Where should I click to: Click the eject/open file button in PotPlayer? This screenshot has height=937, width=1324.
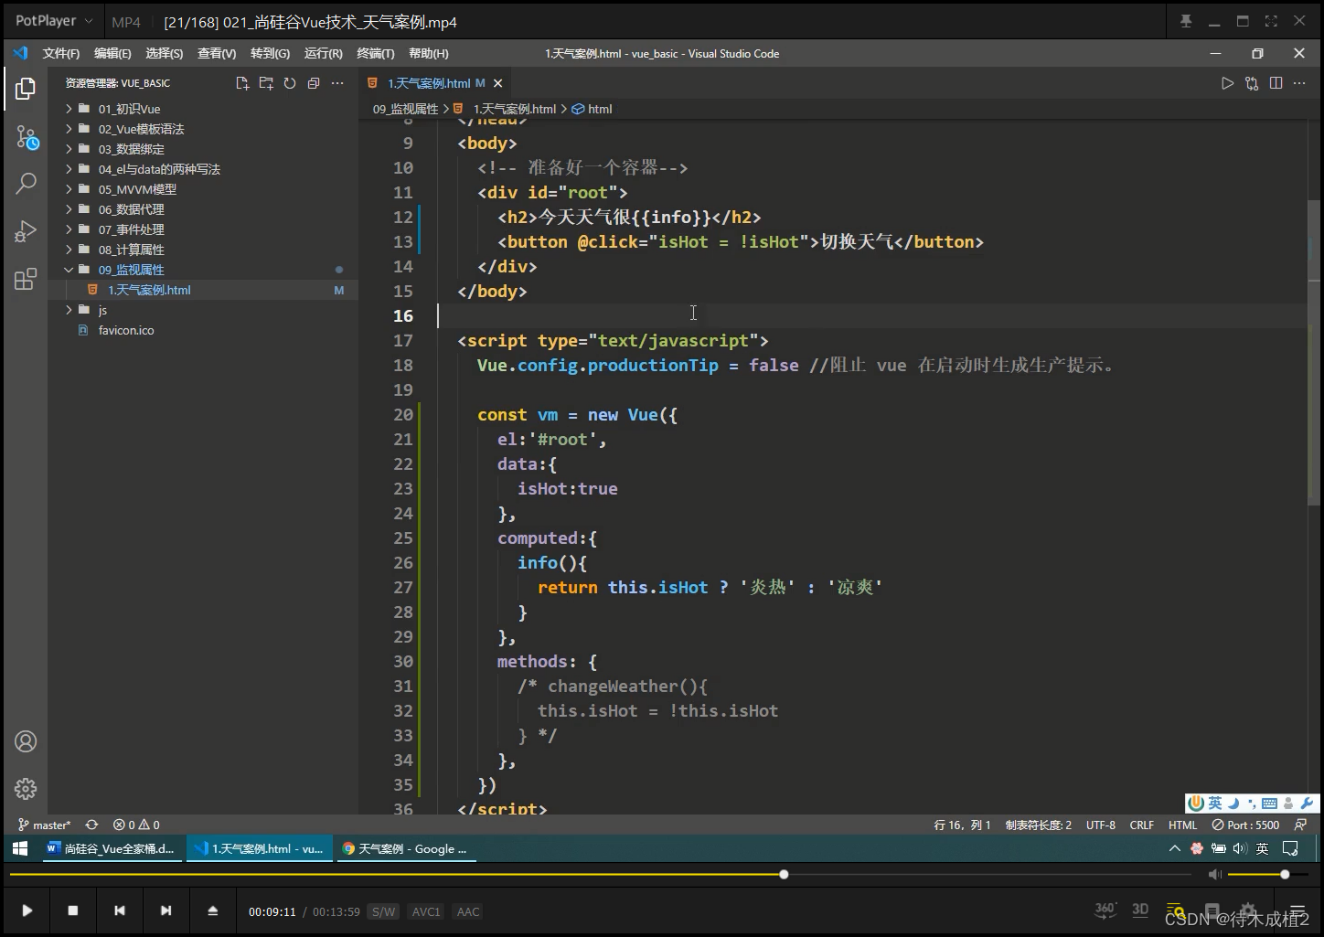pos(212,910)
